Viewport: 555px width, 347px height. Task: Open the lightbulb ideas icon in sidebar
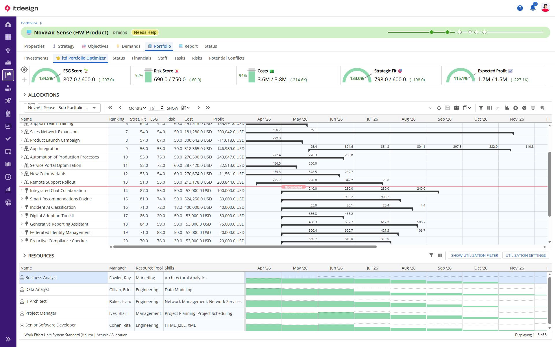pyautogui.click(x=8, y=50)
